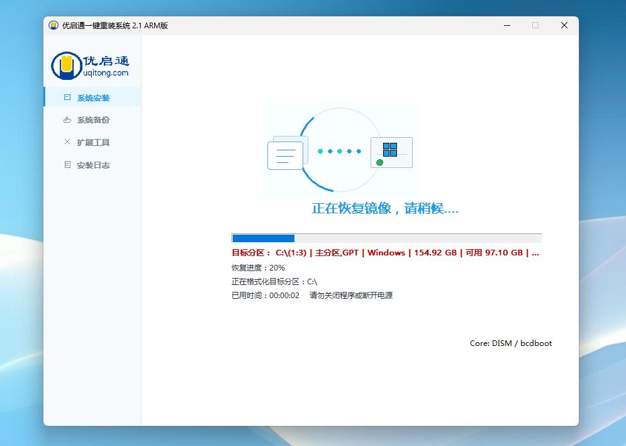The height and width of the screenshot is (446, 626).
Task: Click the uqitong.com text under logo
Action: coord(106,73)
